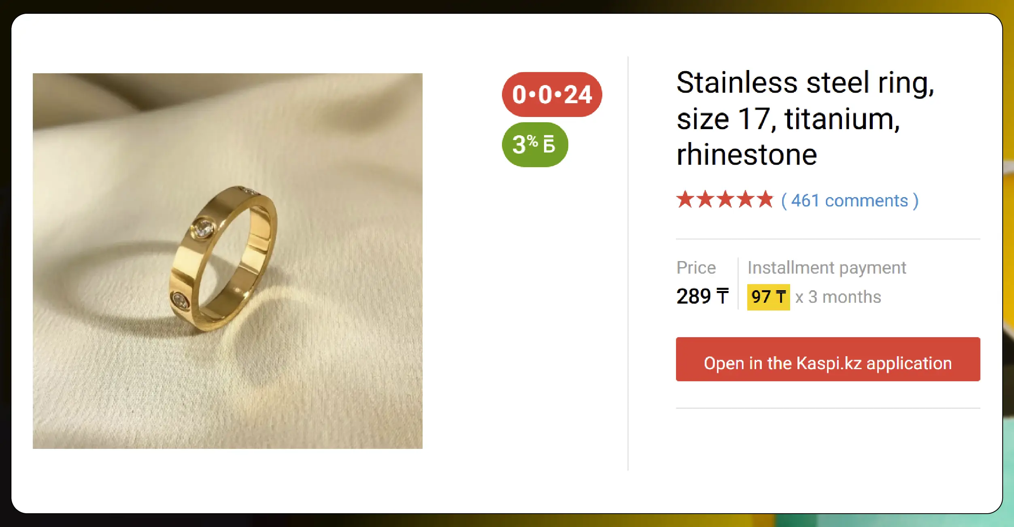Click the Price label
Image resolution: width=1014 pixels, height=527 pixels.
click(696, 268)
